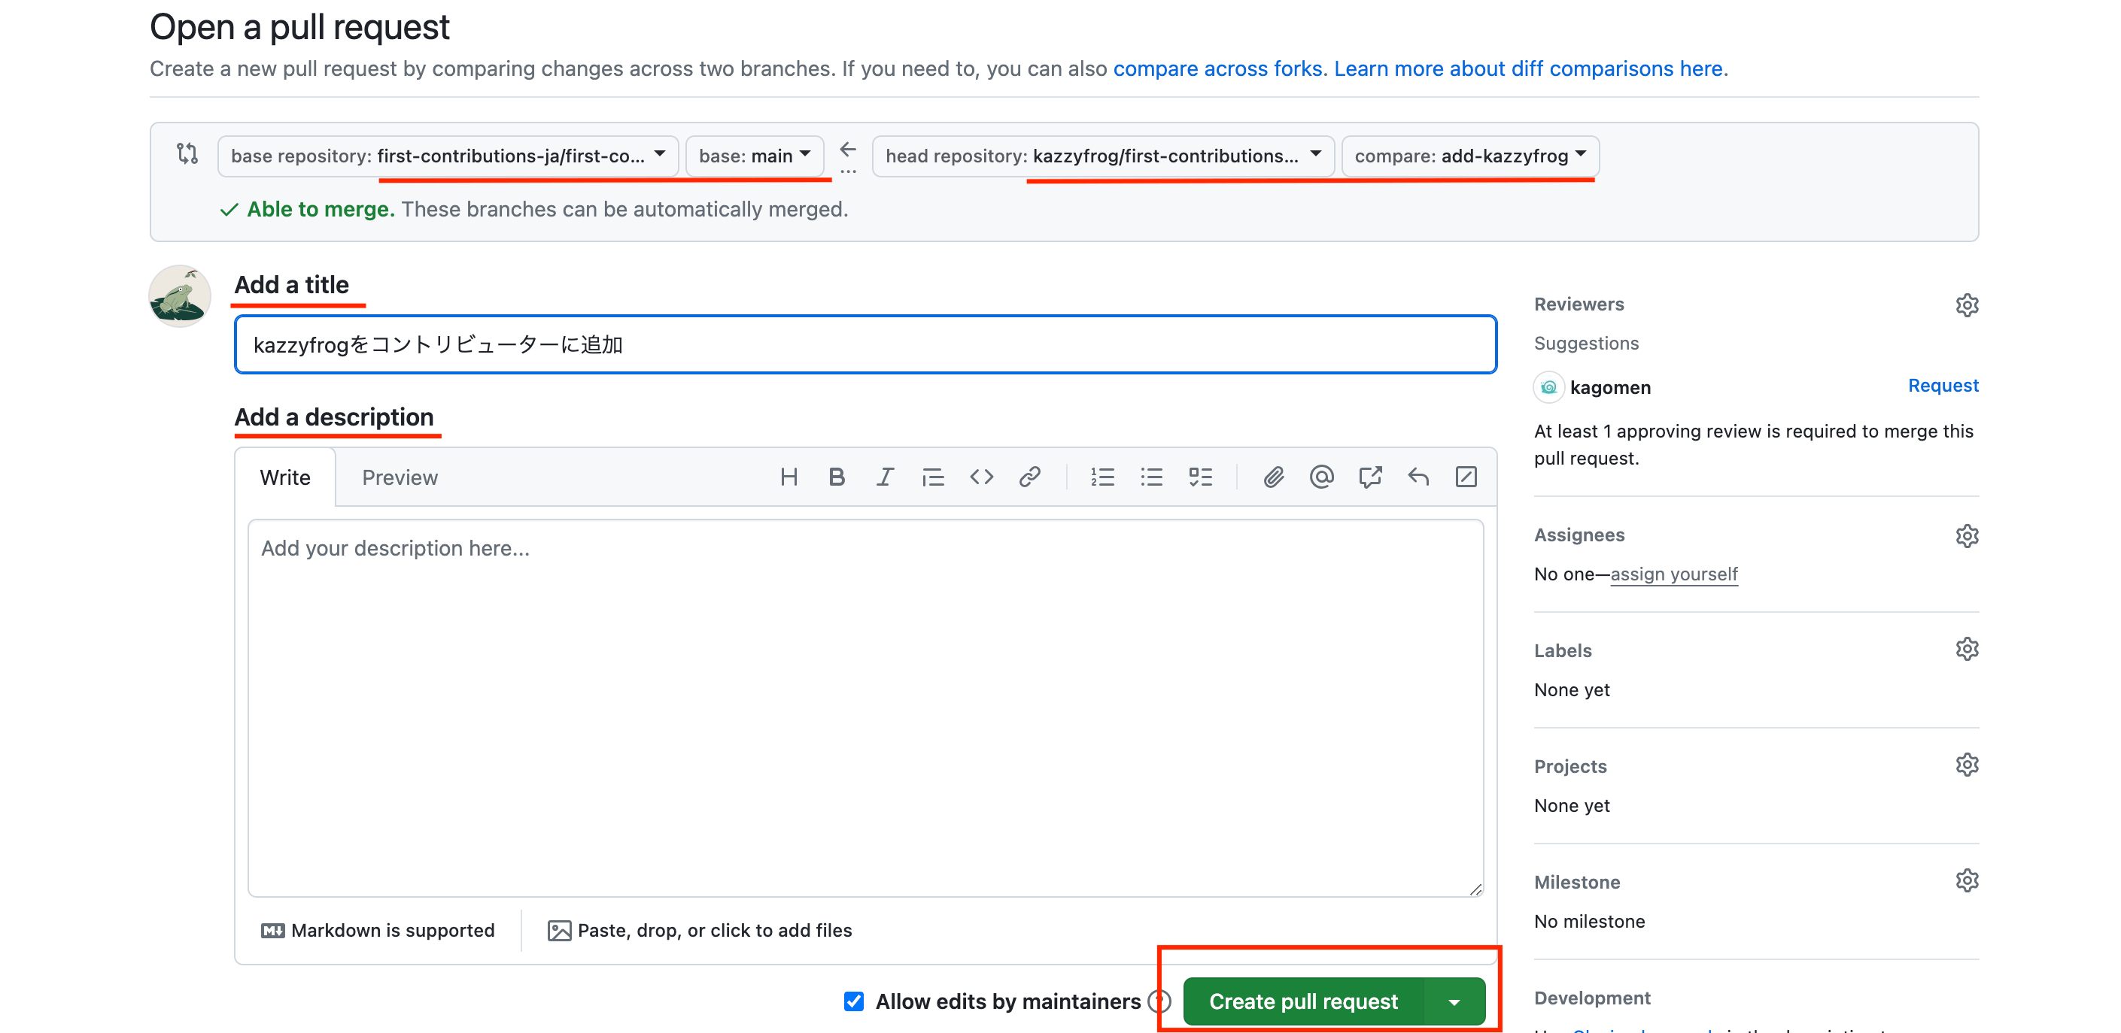Mention a user with @ icon
The width and height of the screenshot is (2121, 1033).
(x=1320, y=477)
